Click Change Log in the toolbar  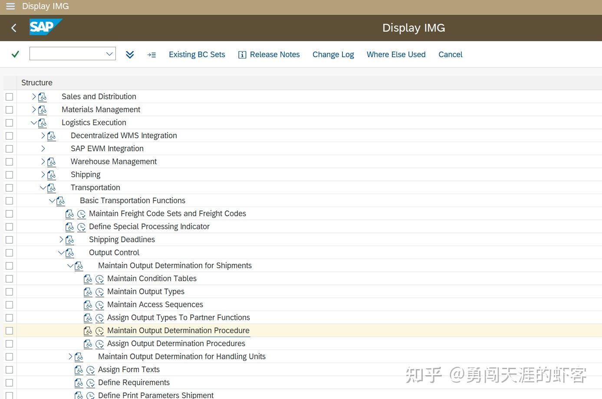pos(333,54)
